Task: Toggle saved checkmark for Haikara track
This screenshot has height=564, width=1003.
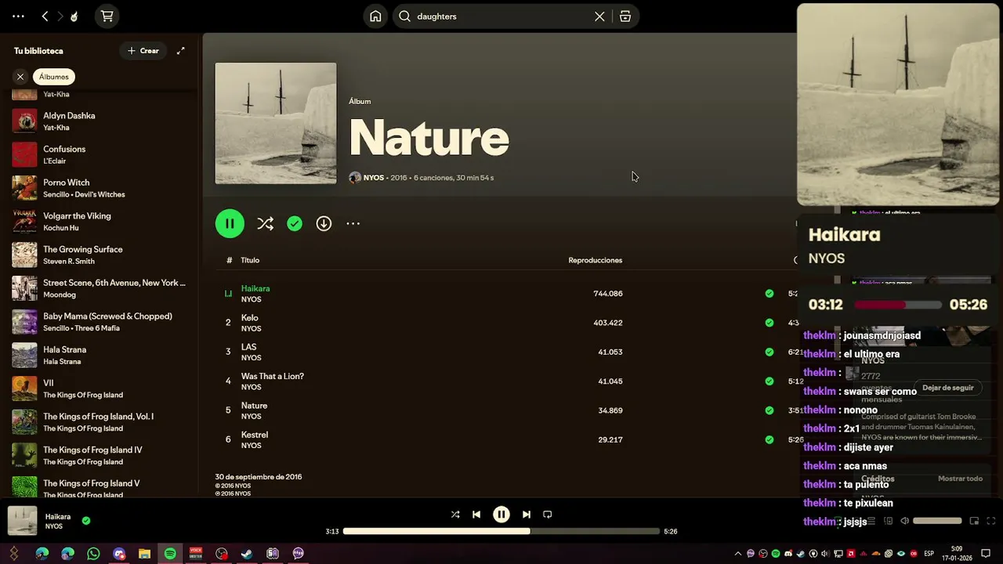Action: (x=769, y=294)
